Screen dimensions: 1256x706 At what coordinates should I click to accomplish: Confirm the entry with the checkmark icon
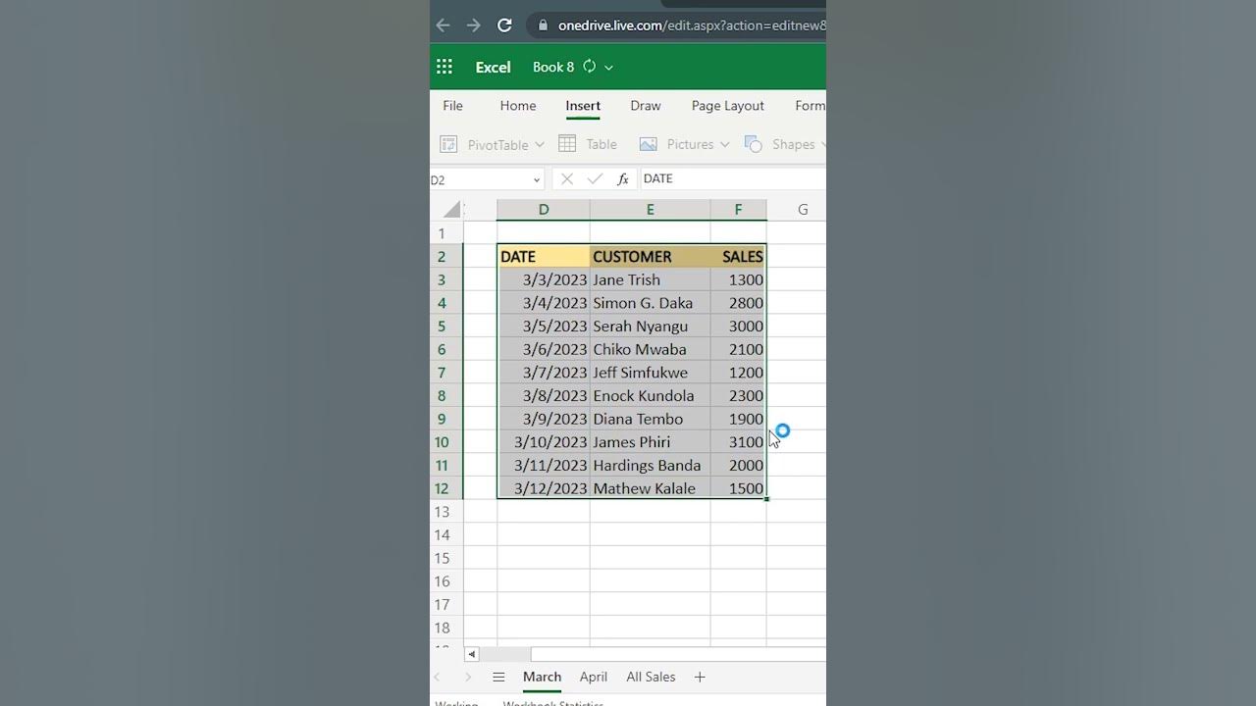[x=594, y=178]
